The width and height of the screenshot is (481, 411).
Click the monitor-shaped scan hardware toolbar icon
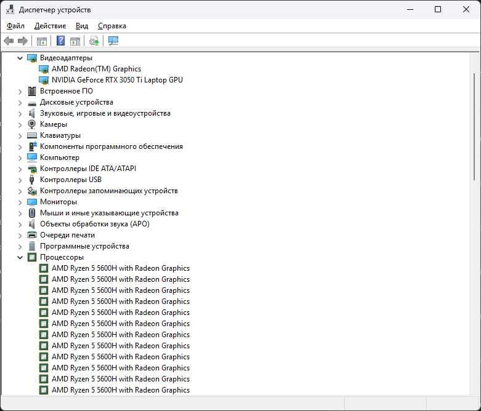113,41
